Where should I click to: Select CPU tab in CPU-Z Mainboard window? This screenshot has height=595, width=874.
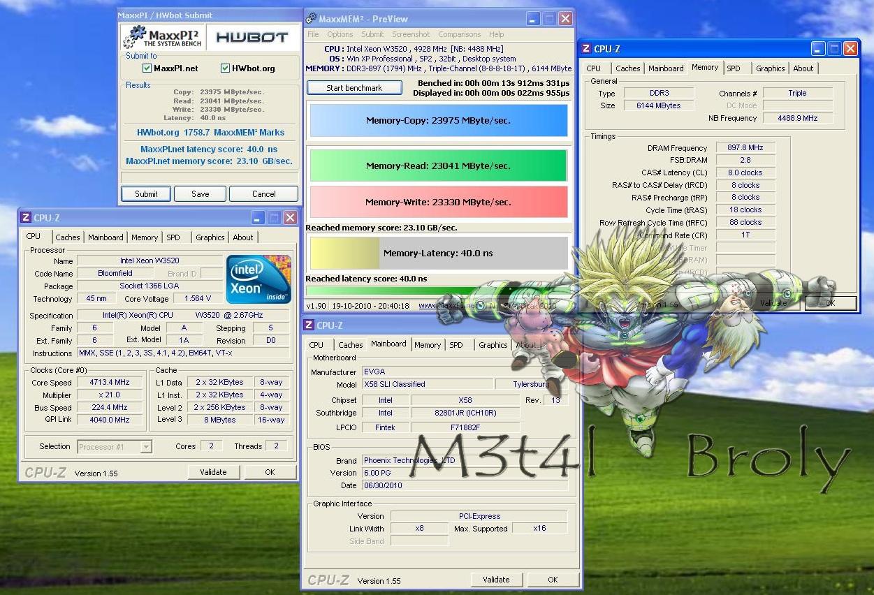tap(316, 345)
